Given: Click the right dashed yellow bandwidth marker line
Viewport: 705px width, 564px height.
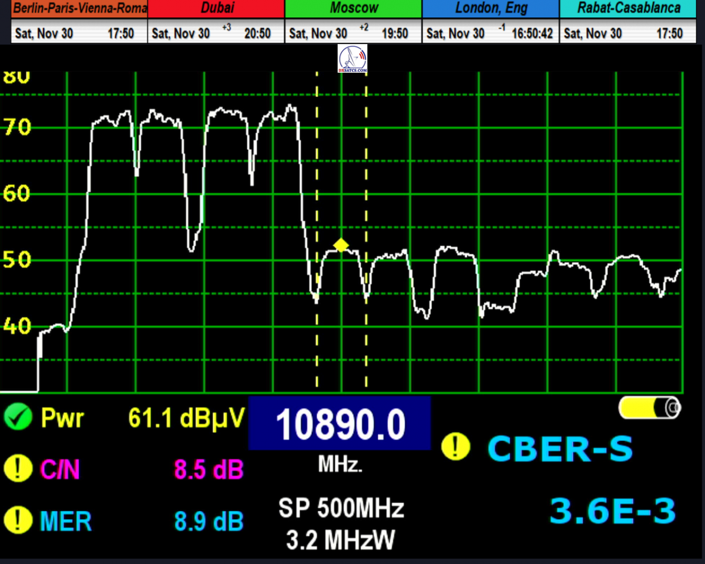Looking at the screenshot, I should (x=366, y=176).
